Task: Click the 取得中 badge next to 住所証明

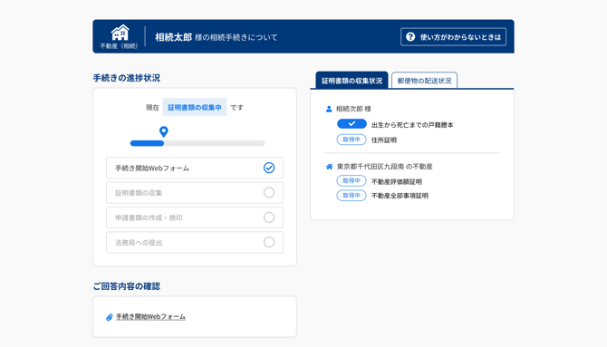Action: [x=352, y=140]
